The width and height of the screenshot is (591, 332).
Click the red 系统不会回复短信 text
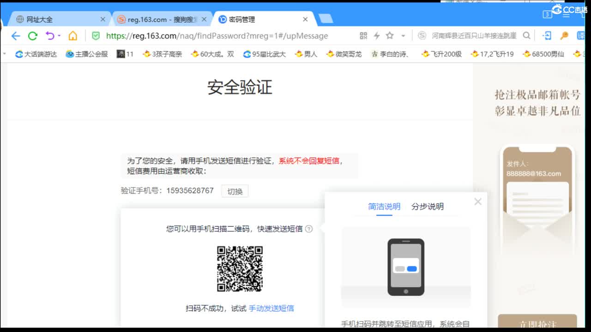309,161
